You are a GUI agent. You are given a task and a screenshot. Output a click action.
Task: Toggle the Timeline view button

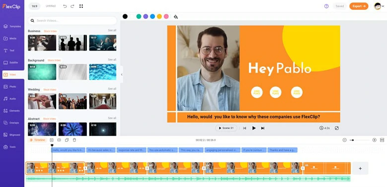[38, 140]
